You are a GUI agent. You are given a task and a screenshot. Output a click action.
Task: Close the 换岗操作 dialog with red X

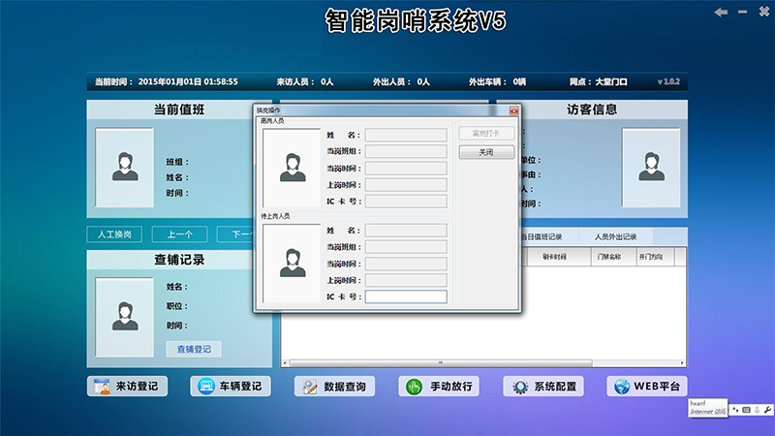coord(514,111)
